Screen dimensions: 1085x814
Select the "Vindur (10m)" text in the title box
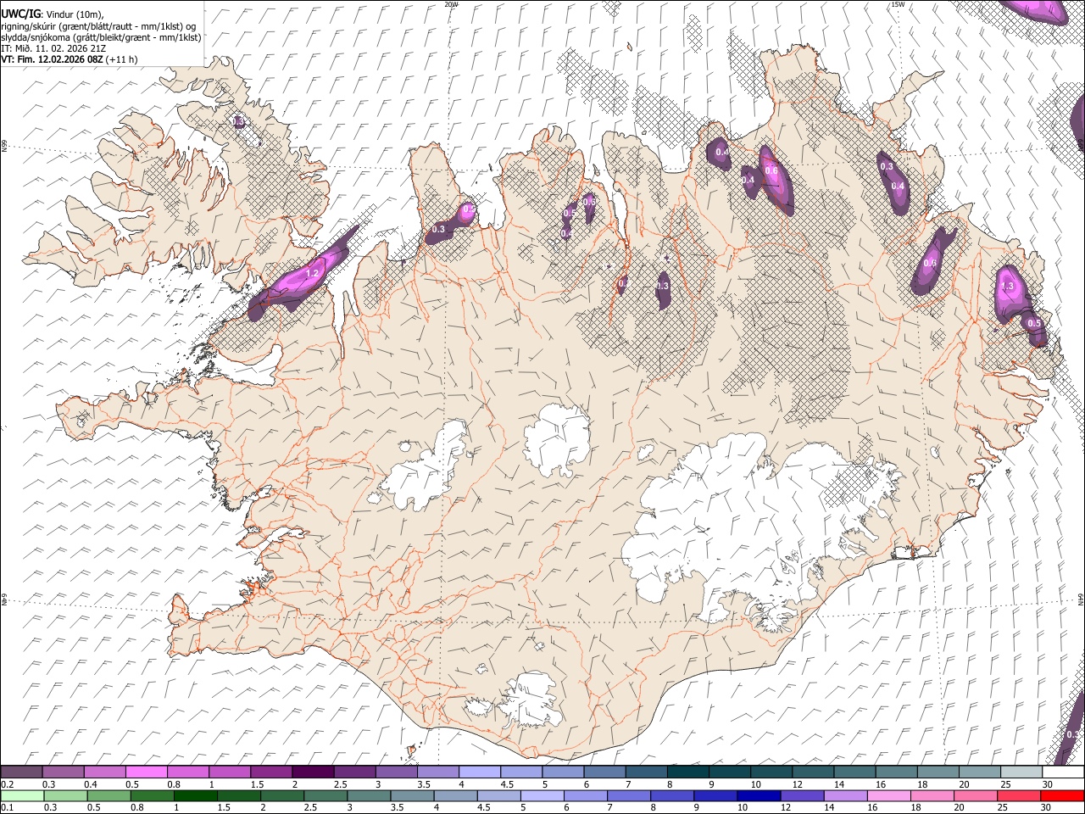click(75, 14)
